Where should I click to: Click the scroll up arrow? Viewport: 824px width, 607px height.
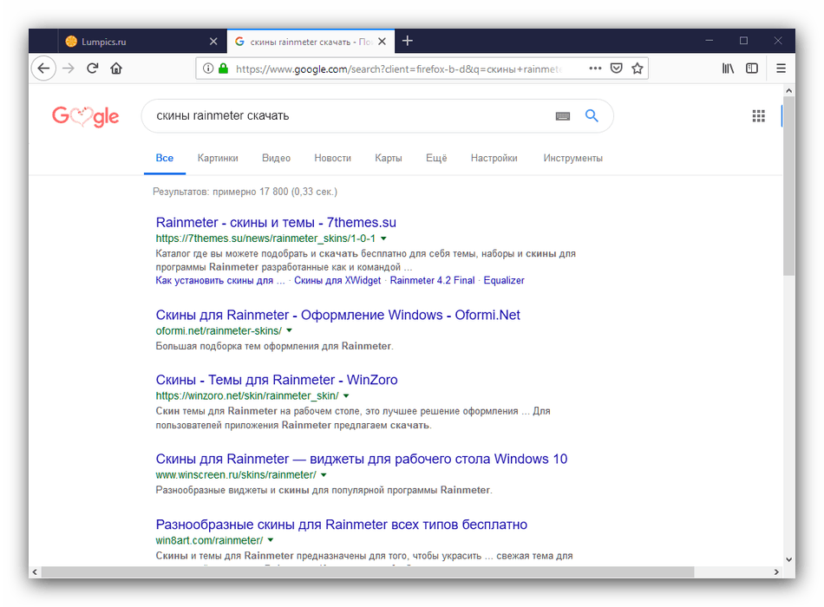[x=788, y=90]
